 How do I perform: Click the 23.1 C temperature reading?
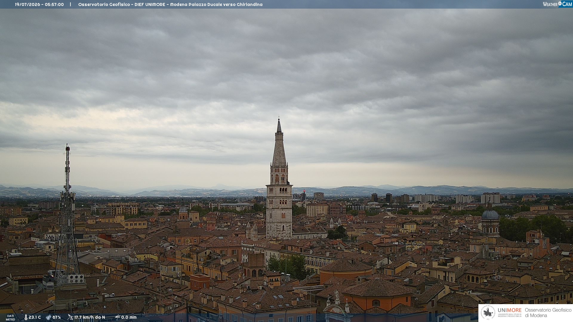pos(35,317)
